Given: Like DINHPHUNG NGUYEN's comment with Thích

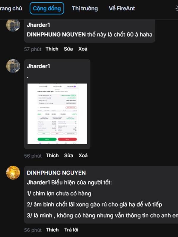Looking at the screenshot, I should click(52, 230).
